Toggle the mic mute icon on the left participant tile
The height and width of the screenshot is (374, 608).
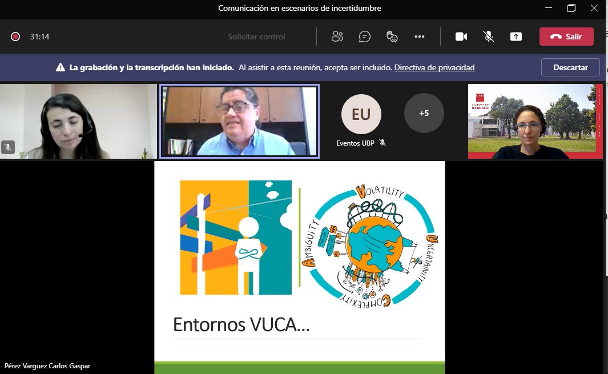pyautogui.click(x=9, y=147)
